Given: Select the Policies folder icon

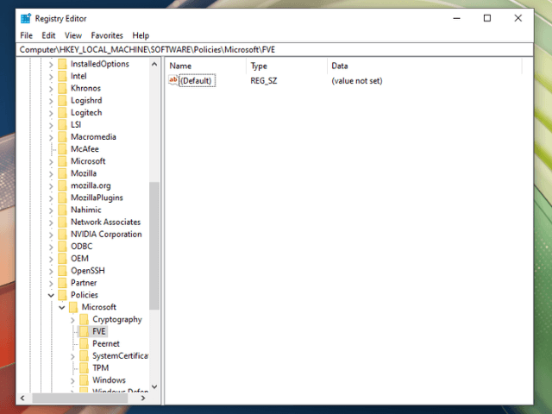Looking at the screenshot, I should 62,295.
